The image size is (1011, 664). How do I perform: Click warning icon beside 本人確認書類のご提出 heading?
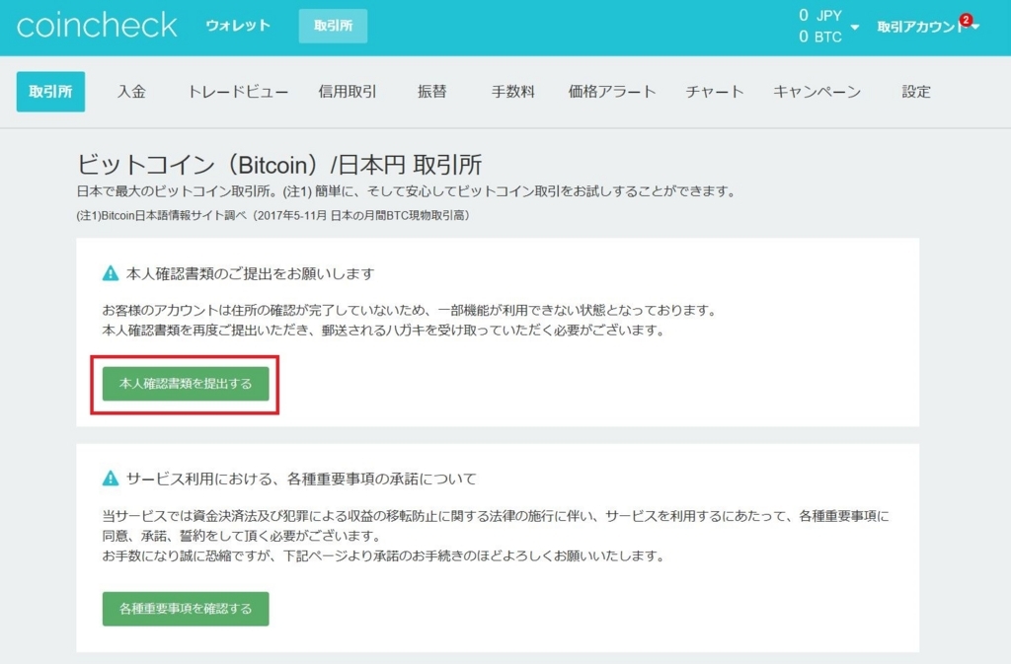click(111, 273)
